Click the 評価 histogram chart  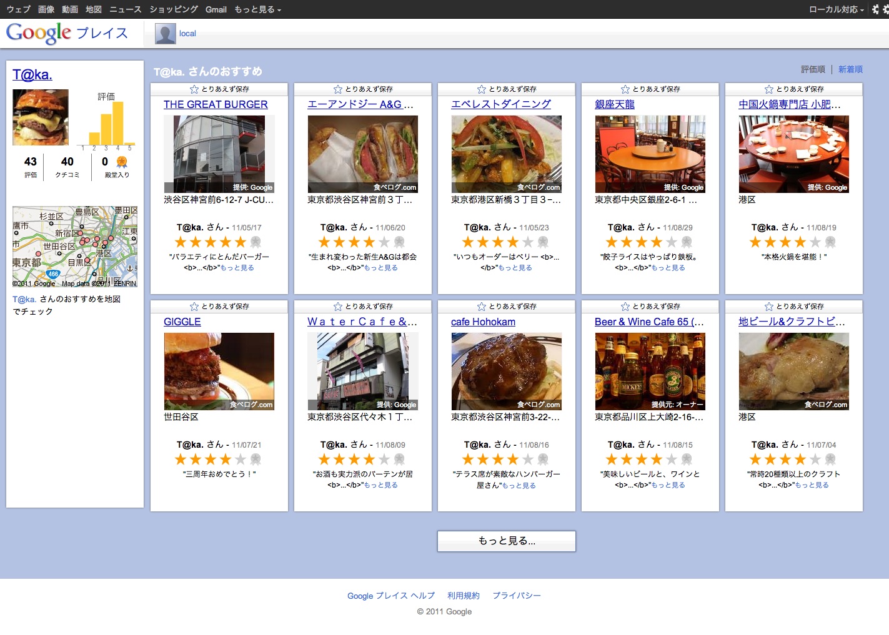tap(106, 123)
